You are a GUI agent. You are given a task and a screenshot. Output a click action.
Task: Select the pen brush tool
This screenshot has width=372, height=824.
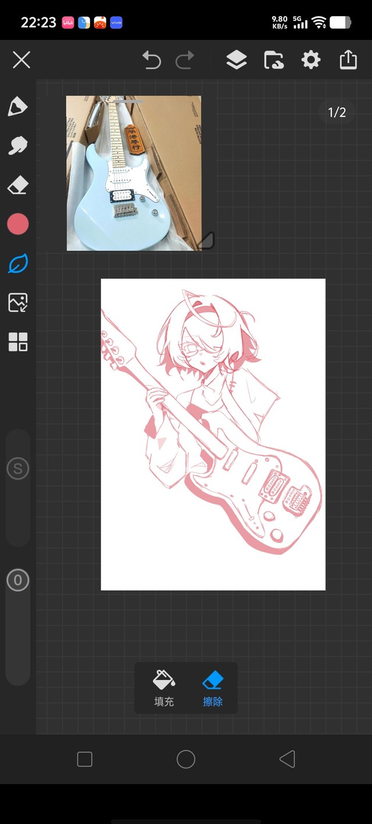(x=17, y=106)
